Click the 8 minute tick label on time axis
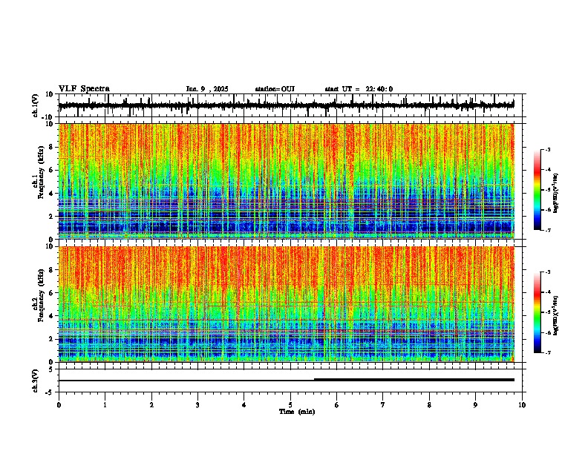The width and height of the screenshot is (588, 454). click(429, 405)
